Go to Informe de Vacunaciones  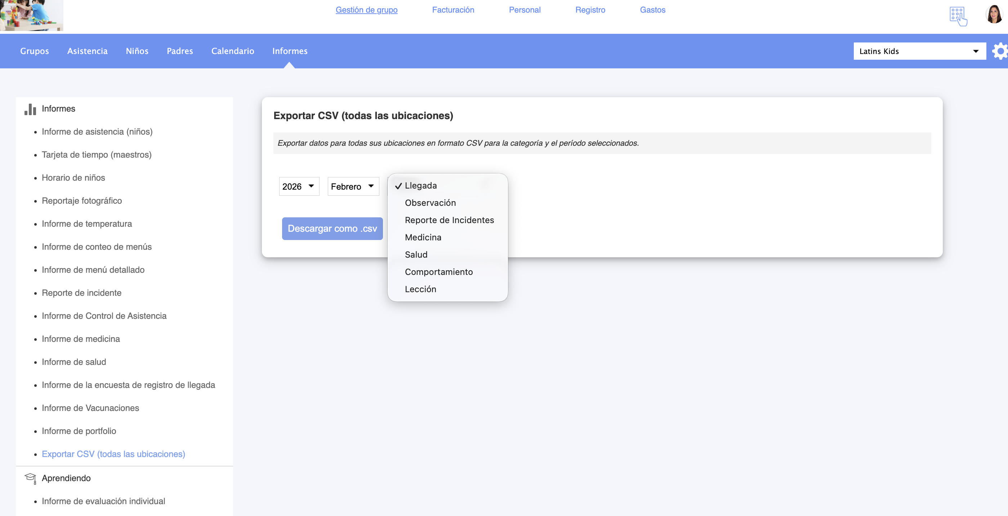click(90, 408)
